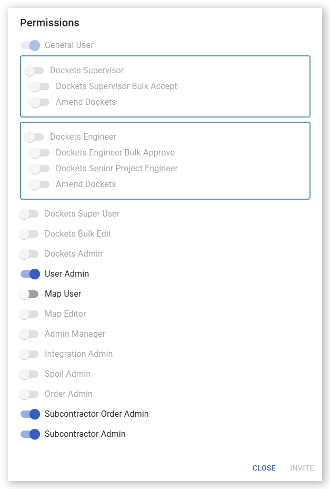Disable Subcontractor Order Admin toggle

30,414
